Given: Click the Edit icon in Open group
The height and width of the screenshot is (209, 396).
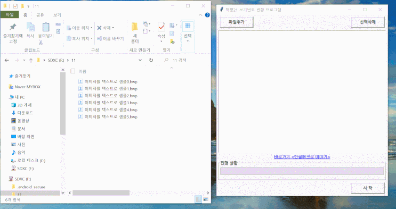Looking at the screenshot, I should click(172, 34).
